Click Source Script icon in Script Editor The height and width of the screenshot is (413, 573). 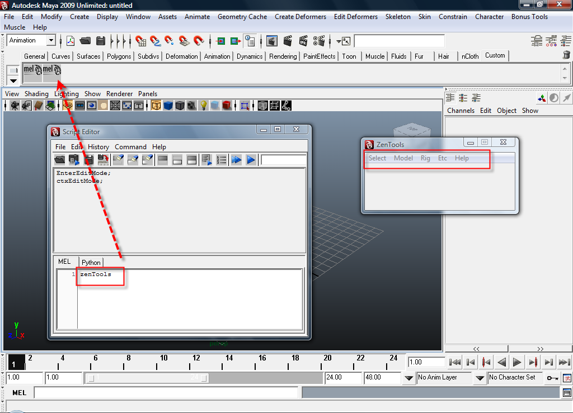[x=74, y=159]
